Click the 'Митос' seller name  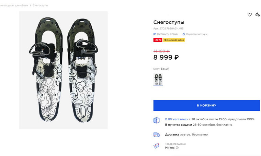170,148
